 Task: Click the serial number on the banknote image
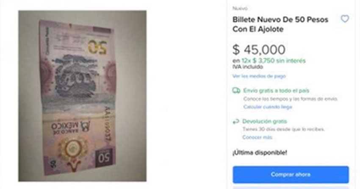click(107, 124)
